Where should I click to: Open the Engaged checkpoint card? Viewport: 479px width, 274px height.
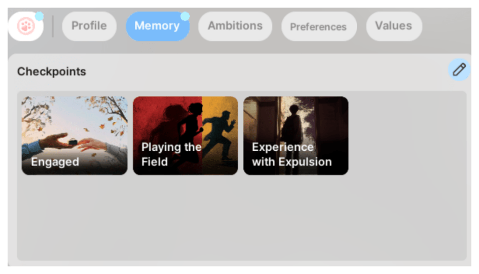74,135
